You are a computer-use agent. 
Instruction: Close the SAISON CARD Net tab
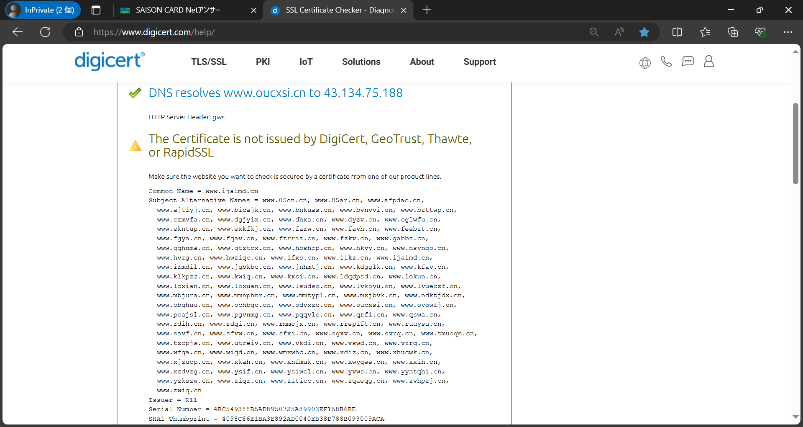(x=253, y=10)
